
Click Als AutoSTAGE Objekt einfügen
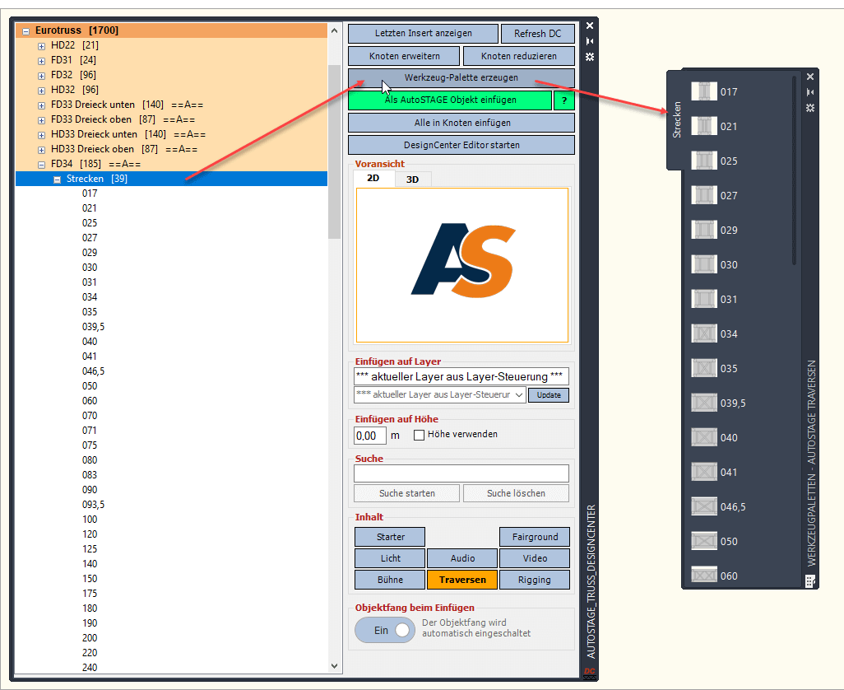tap(450, 100)
